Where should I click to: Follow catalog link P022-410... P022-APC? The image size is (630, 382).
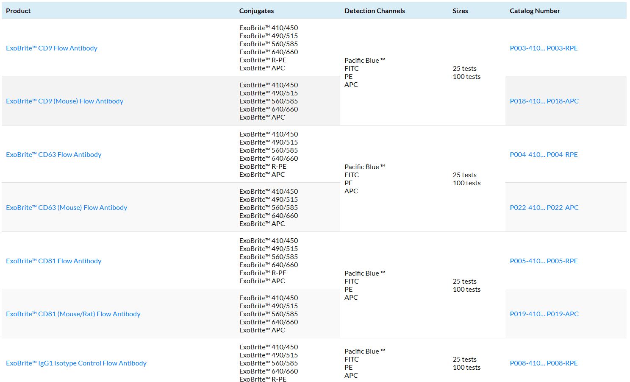(544, 208)
